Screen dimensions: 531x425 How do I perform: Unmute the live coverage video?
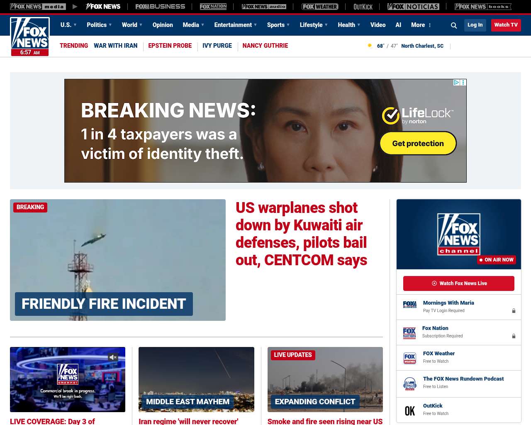pos(113,357)
